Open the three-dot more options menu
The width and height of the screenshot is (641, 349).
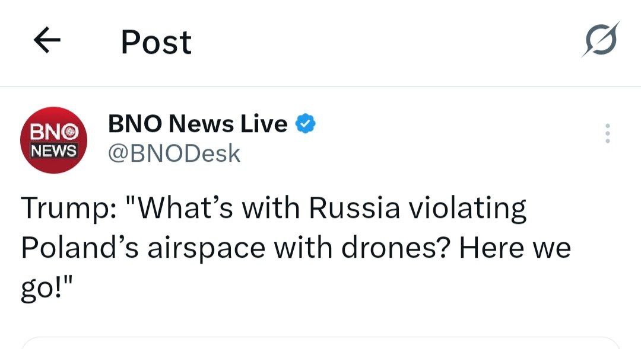click(x=607, y=134)
